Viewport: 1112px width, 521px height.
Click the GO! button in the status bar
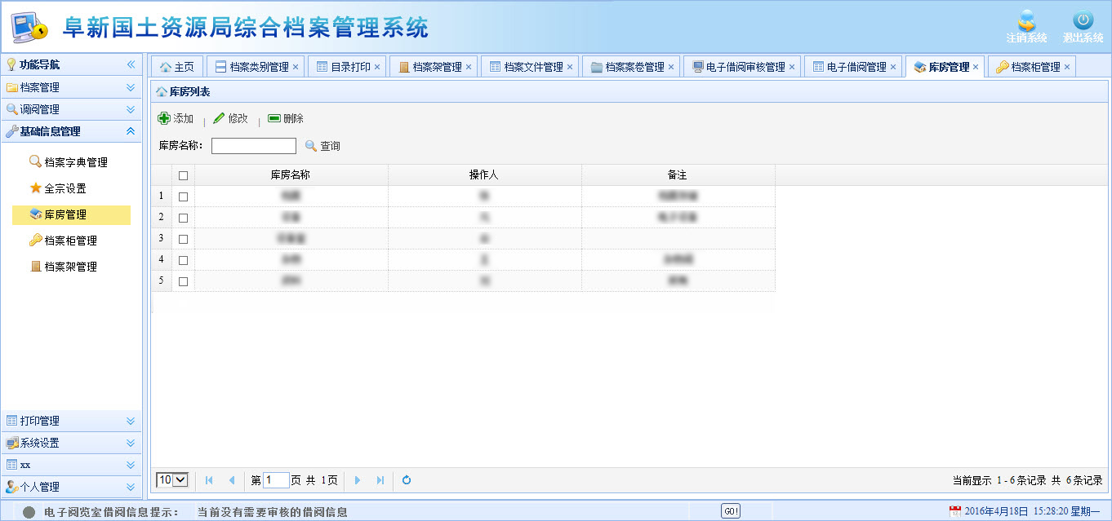731,511
